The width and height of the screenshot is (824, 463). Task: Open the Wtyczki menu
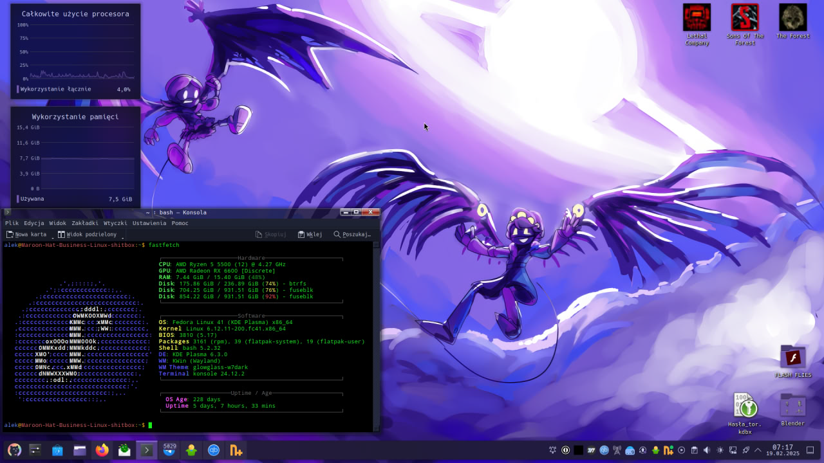click(x=115, y=223)
